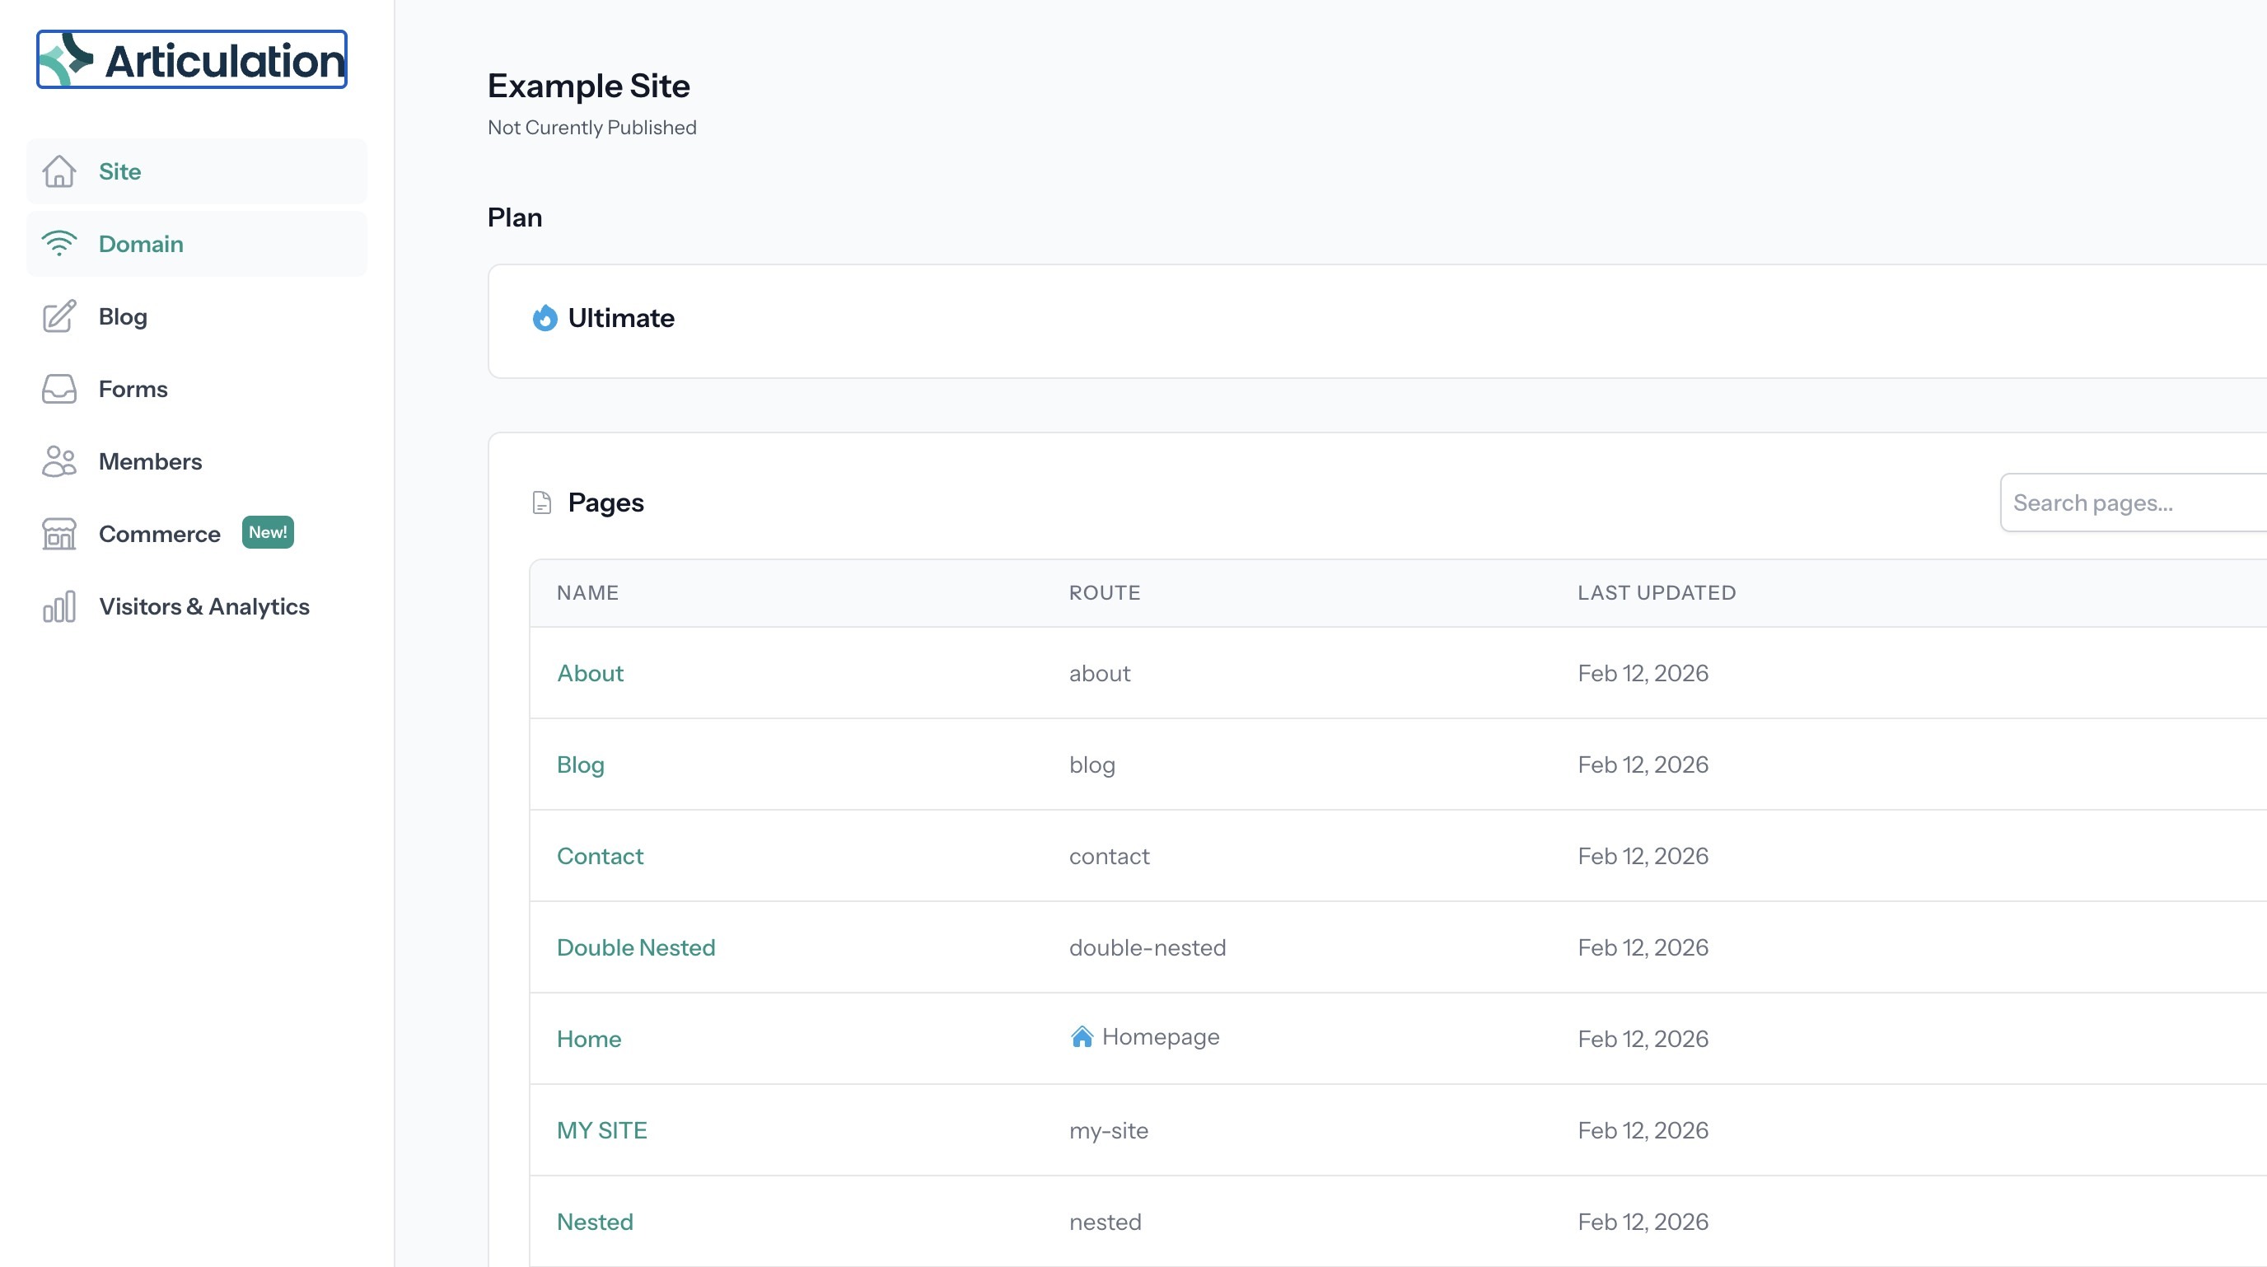The image size is (2267, 1267).
Task: Go to Visitors & Analytics section
Action: tap(203, 606)
